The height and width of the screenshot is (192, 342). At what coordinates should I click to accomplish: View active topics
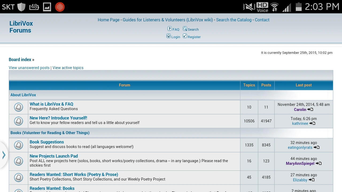pos(68,68)
